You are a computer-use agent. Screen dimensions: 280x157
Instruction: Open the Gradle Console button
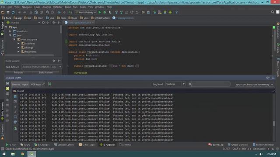tap(238, 145)
